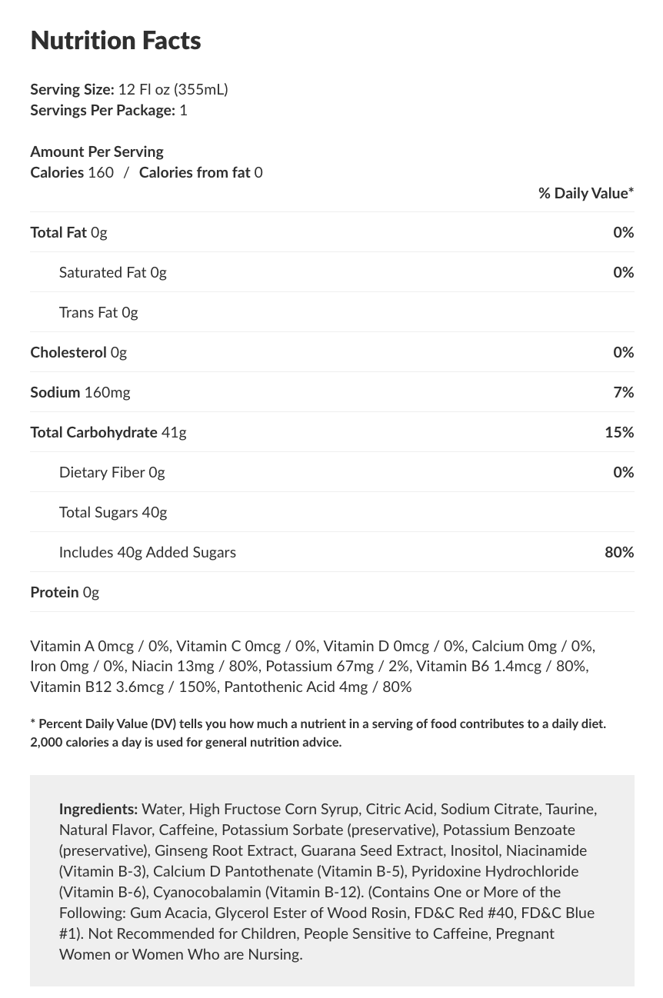
Task: Click the Dietary Fiber 0g row
Action: click(x=112, y=472)
